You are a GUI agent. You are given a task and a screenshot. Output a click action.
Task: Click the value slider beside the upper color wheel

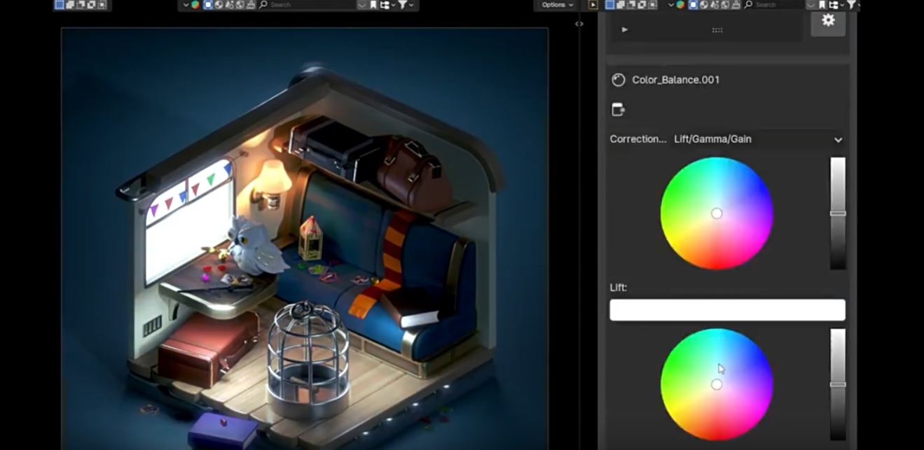[x=838, y=213]
